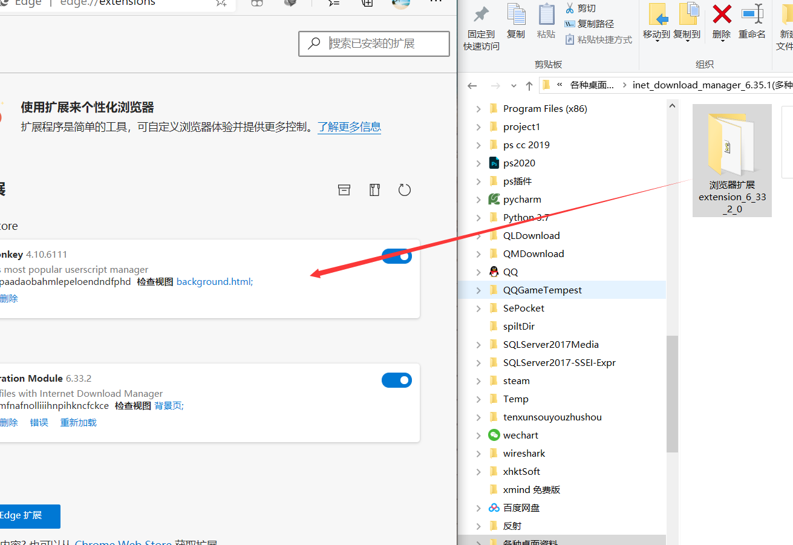Open recent locations dropdown in Explorer
This screenshot has height=545, width=793.
pyautogui.click(x=514, y=86)
